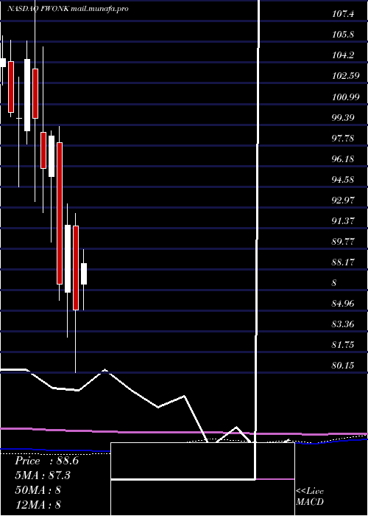
Task: Click the NASDAQ FWONK chart title
Action: (x=68, y=9)
